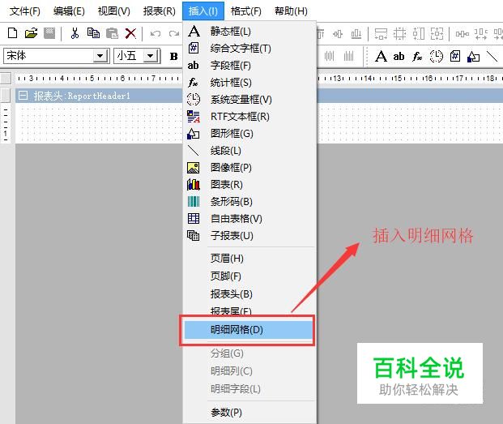Open the 帮助(H) menu
The height and width of the screenshot is (424, 503).
[291, 11]
